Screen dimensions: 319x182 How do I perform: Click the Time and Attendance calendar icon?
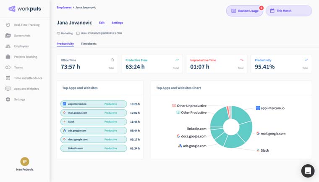8,78
